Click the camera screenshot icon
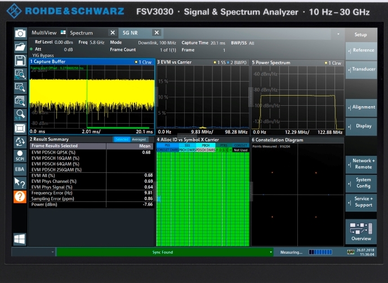 tap(20, 34)
